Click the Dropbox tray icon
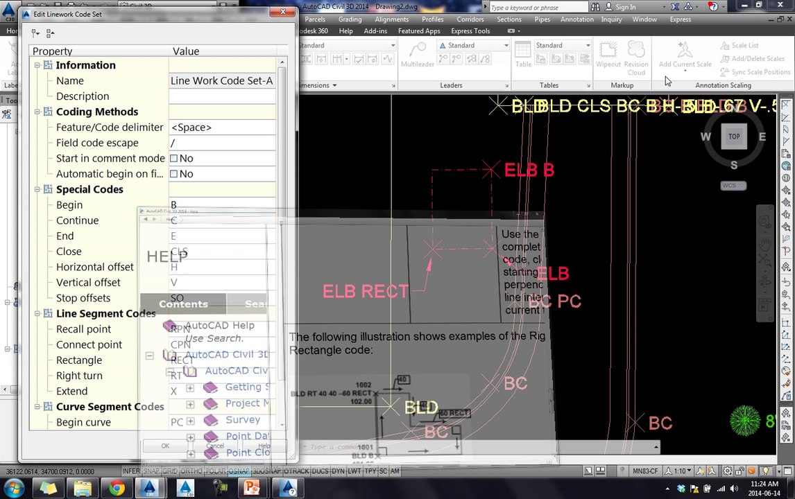Screen dimensions: 795x499 681,489
